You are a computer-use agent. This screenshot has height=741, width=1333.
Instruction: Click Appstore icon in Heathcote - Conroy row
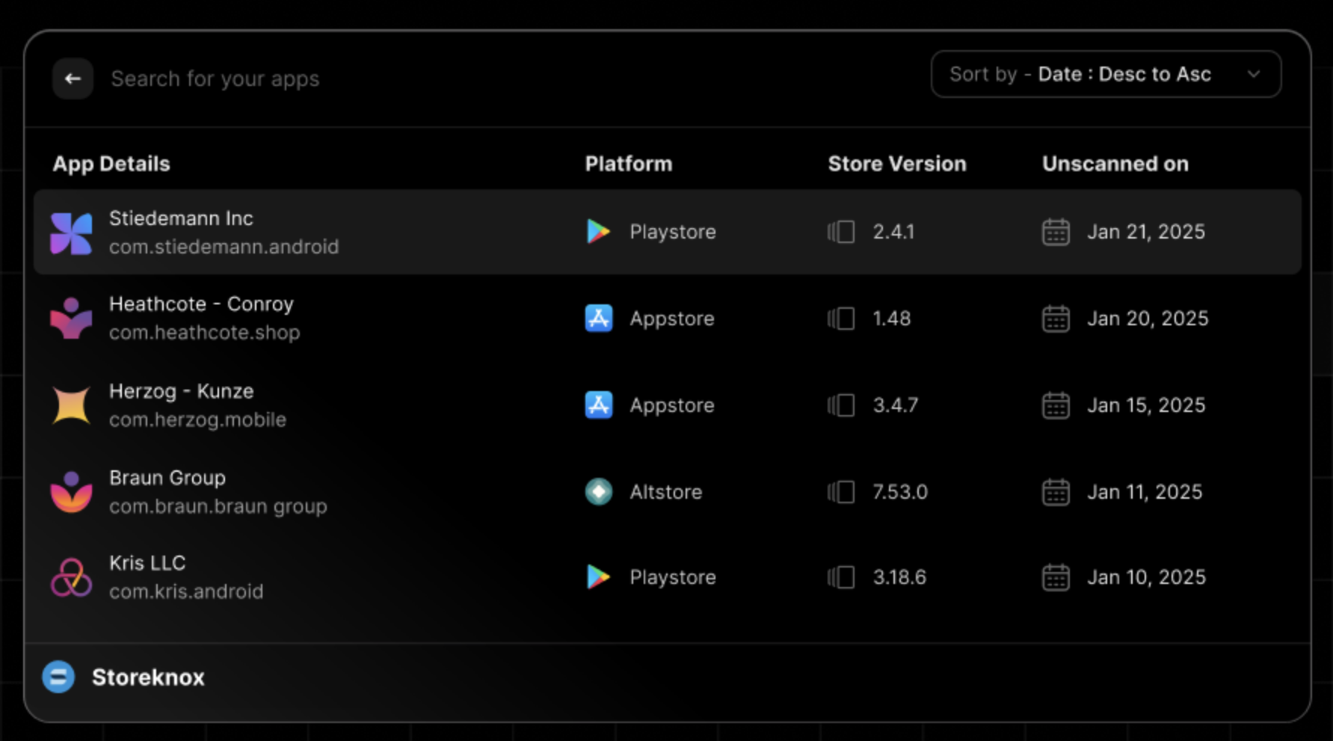(598, 319)
